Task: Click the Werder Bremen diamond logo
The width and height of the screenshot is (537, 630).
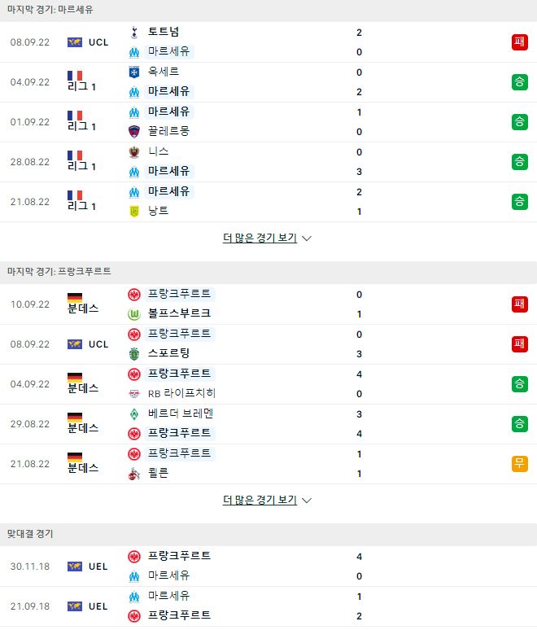Action: point(134,413)
